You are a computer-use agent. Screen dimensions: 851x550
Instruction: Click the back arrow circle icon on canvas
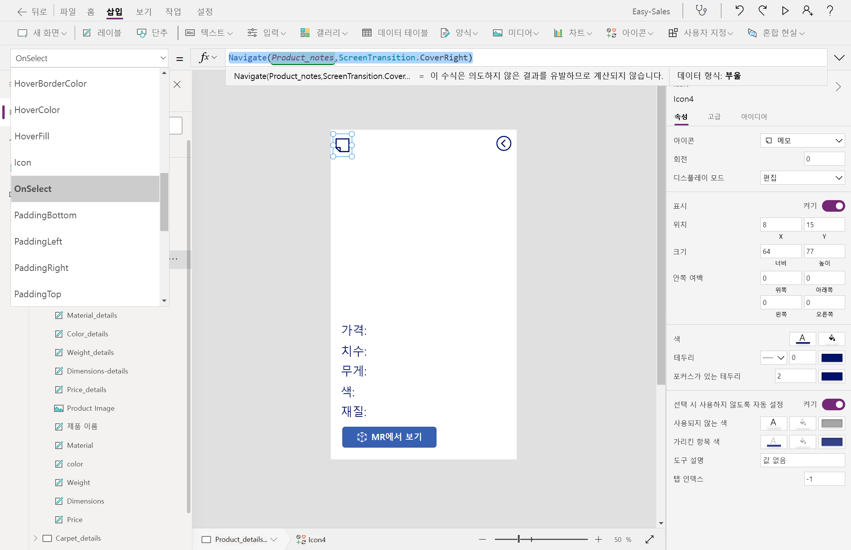click(503, 144)
